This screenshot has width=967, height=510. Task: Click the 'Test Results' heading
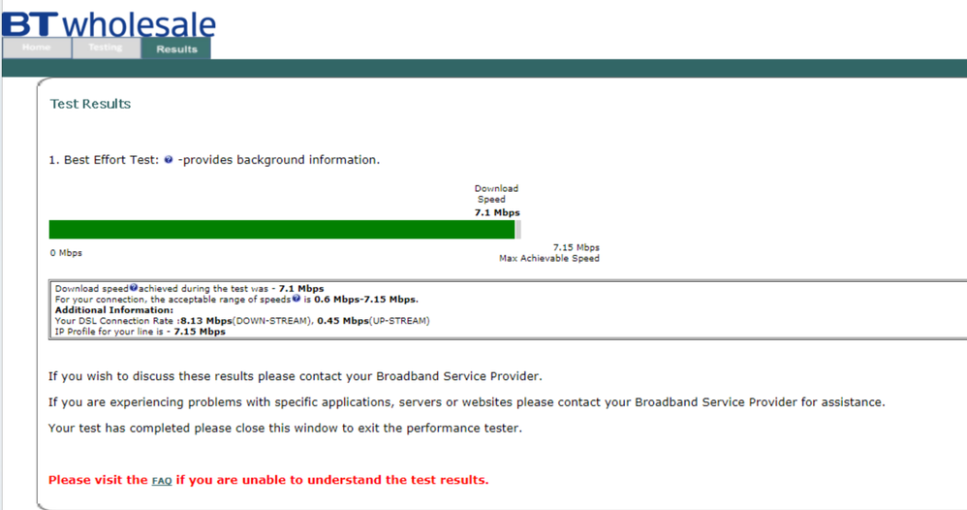[91, 104]
